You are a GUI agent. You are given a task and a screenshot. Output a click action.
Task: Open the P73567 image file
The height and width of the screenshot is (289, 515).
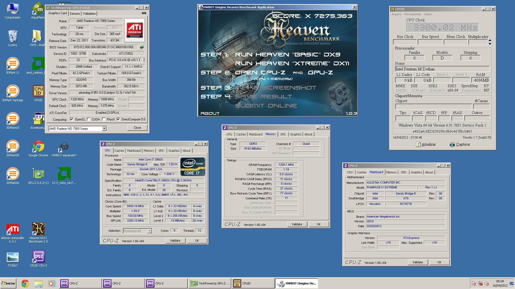[x=12, y=260]
